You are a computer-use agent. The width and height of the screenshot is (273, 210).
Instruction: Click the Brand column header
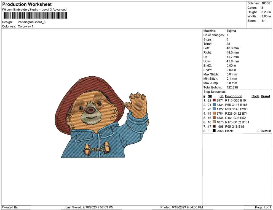(x=265, y=96)
